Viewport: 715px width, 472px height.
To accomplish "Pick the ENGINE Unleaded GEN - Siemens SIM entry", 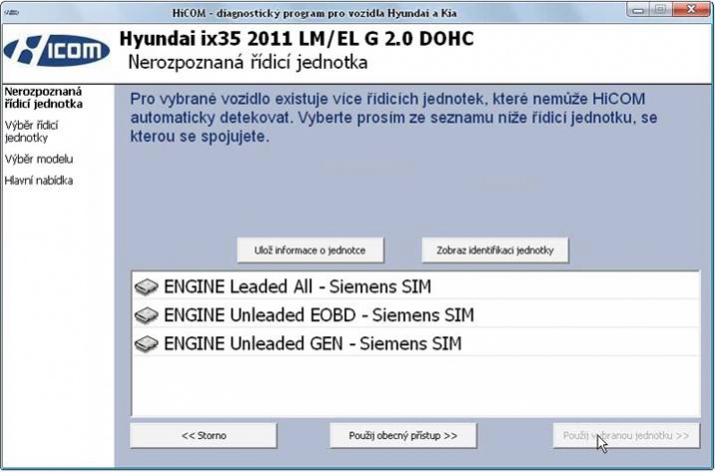I will coord(312,344).
